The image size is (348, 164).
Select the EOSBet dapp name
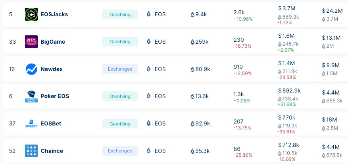[51, 123]
